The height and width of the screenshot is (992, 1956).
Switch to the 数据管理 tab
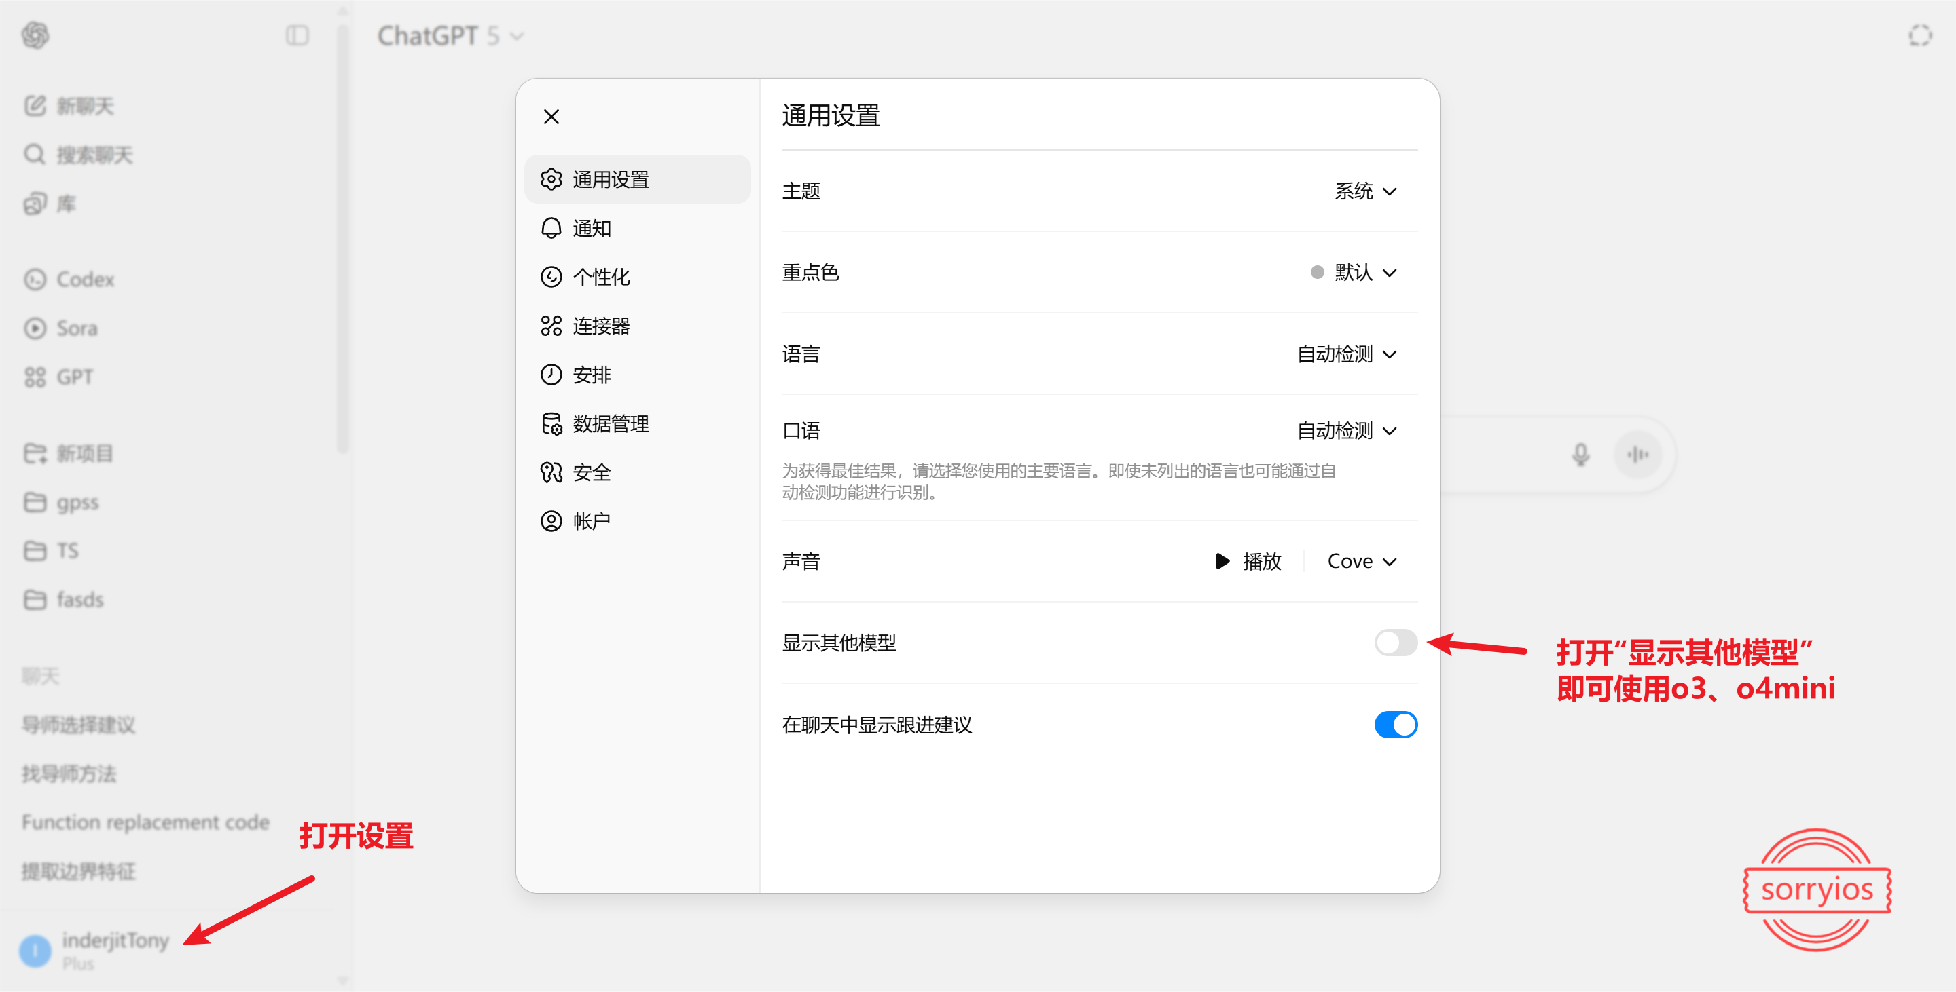[x=637, y=423]
